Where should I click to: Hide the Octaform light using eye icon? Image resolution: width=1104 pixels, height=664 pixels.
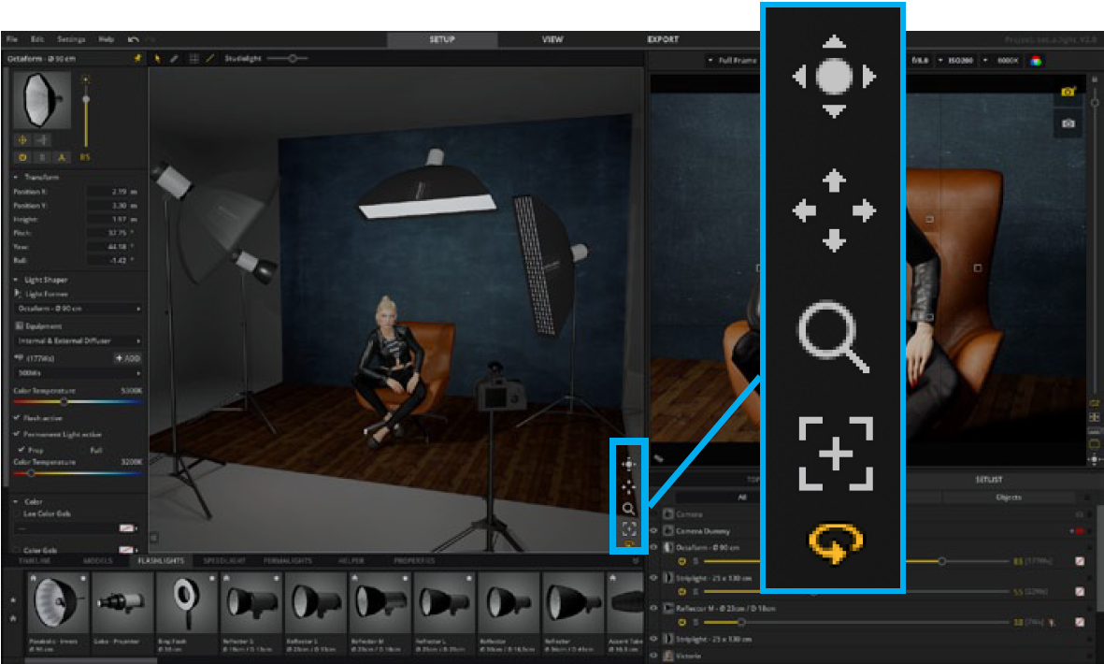point(654,547)
